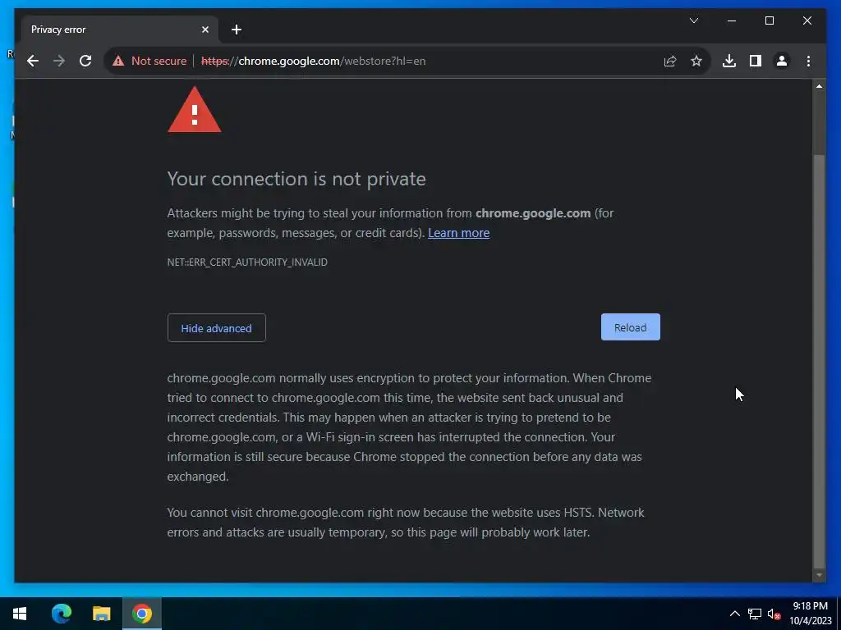The height and width of the screenshot is (630, 841).
Task: Click the blue Reload button
Action: coord(630,327)
